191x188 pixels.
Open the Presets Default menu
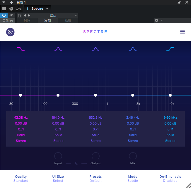point(95,179)
